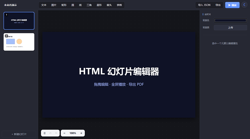This screenshot has width=250, height=139.
Task: Insert a table via 表格
Action: [x=119, y=5]
